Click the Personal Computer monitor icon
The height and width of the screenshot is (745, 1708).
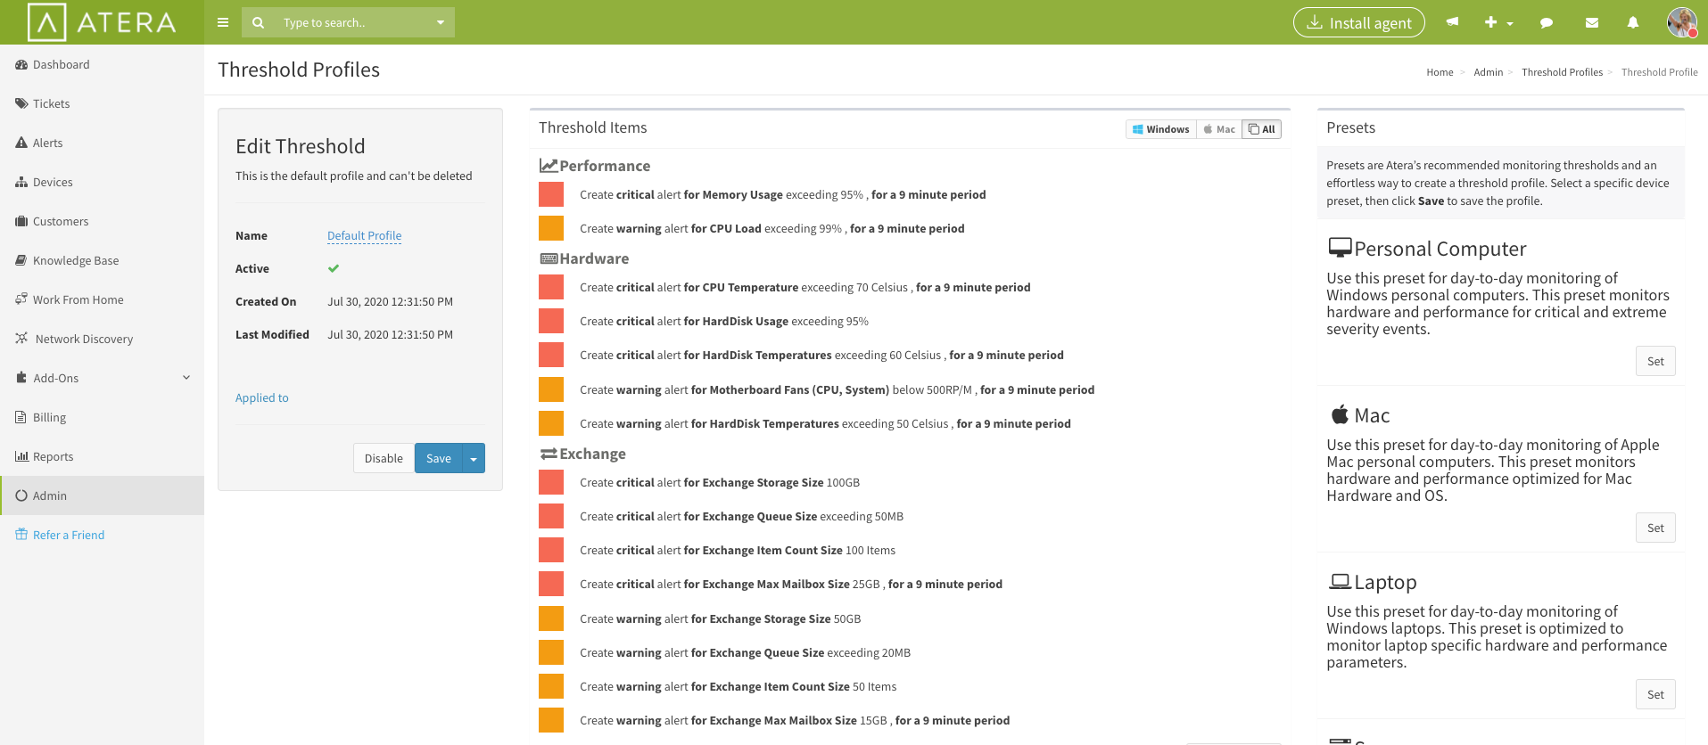[1340, 248]
